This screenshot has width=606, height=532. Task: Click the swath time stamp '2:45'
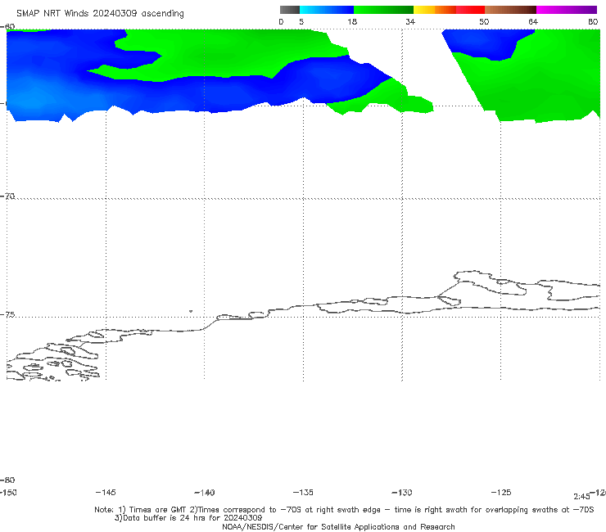[x=581, y=497]
